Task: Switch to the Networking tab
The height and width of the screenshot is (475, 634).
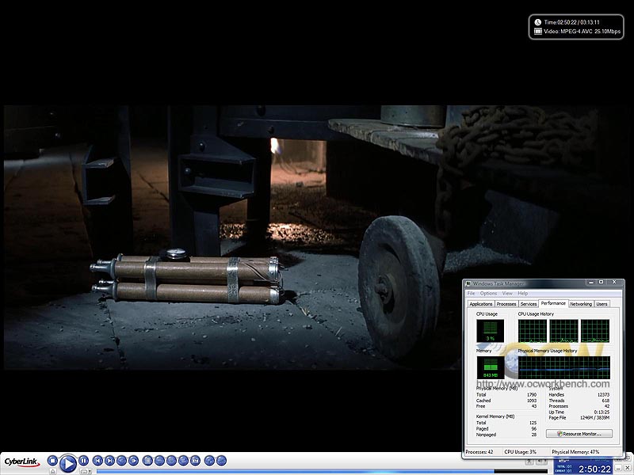Action: point(581,304)
